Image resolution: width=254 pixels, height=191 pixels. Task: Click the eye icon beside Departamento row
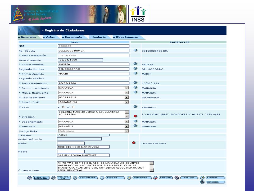pyautogui.click(x=135, y=121)
